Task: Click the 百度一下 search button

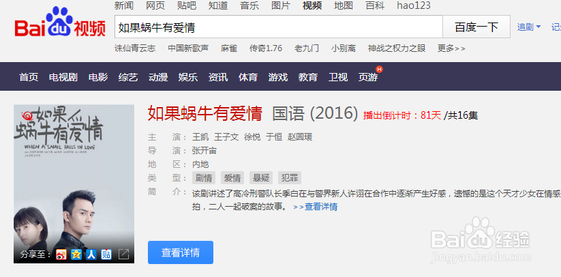Action: pos(476,27)
